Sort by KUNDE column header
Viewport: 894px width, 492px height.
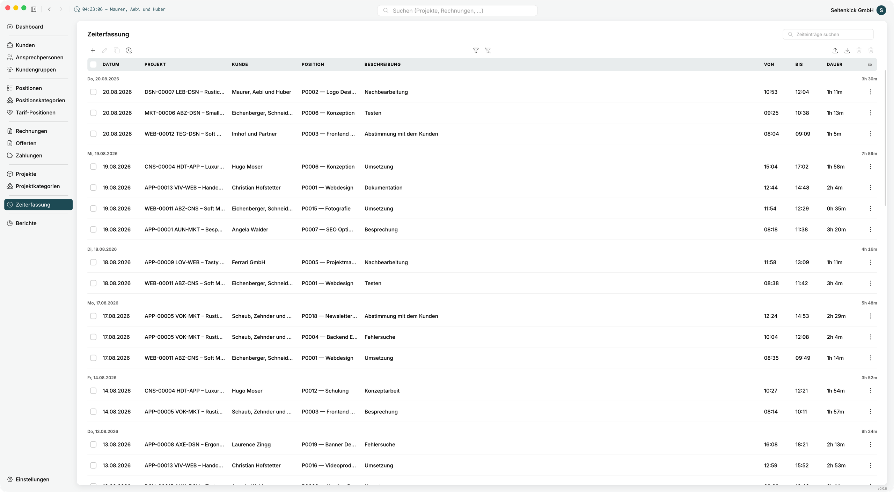(240, 64)
